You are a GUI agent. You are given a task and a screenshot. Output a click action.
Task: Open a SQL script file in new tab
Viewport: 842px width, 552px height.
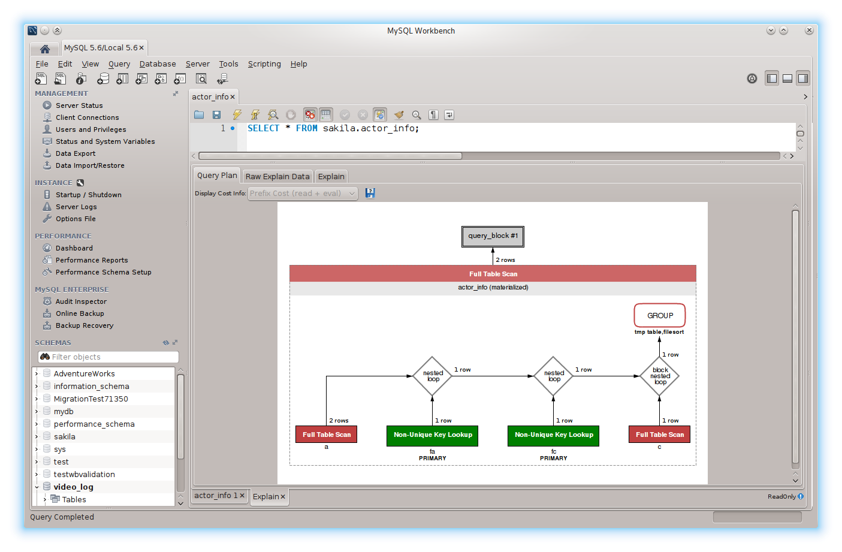pos(60,79)
